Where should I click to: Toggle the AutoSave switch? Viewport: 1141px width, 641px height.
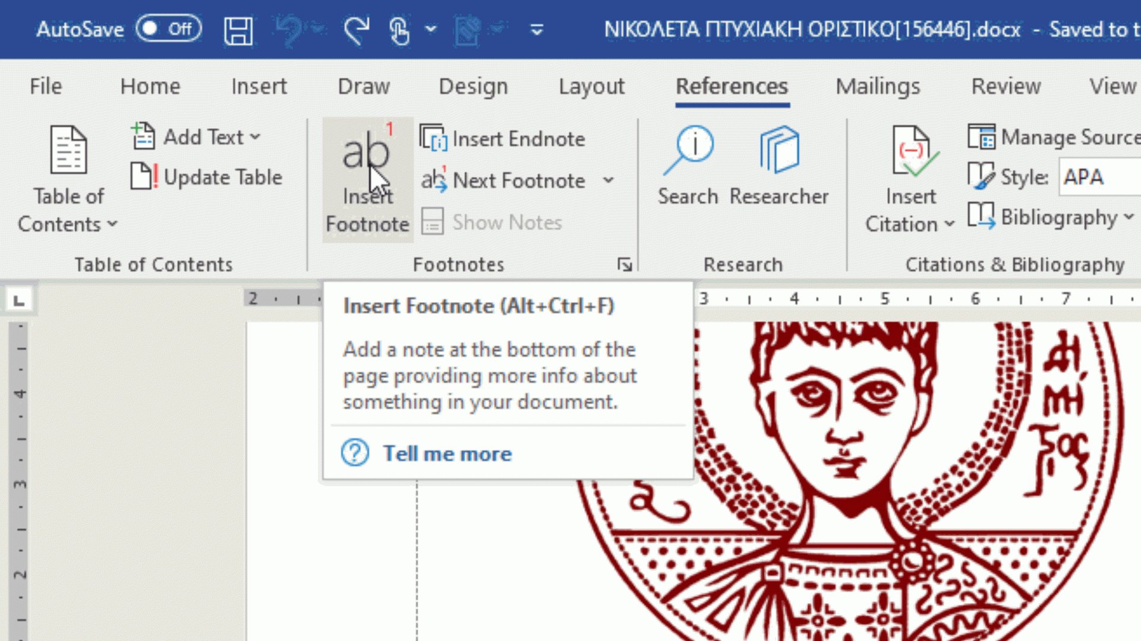coord(168,29)
